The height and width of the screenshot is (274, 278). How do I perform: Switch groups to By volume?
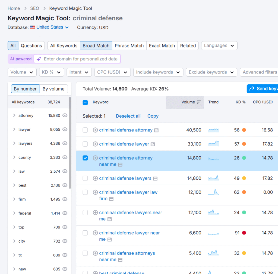pos(53,89)
